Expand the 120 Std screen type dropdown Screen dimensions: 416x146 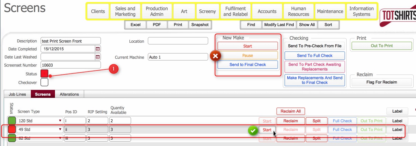60,121
